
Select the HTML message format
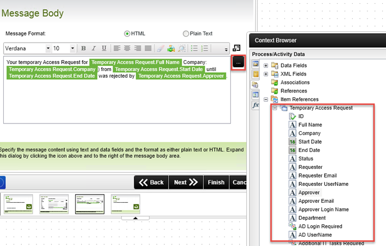127,33
